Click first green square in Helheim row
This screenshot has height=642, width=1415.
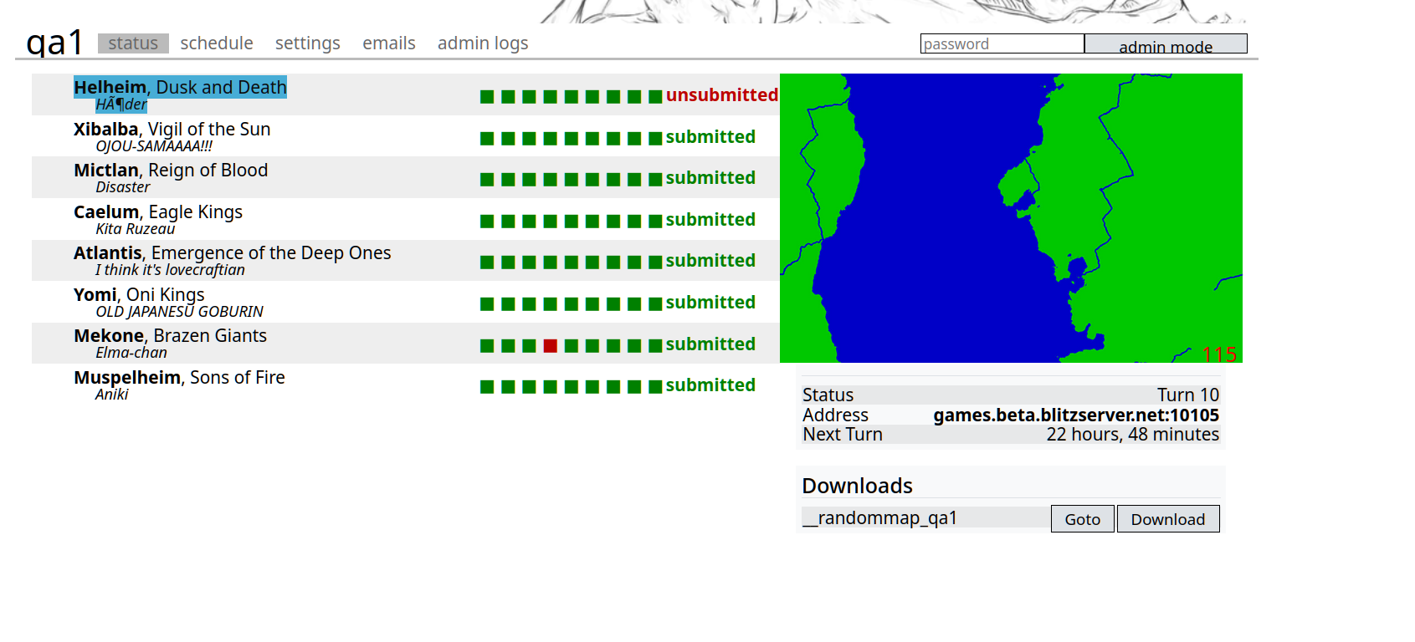pos(487,97)
